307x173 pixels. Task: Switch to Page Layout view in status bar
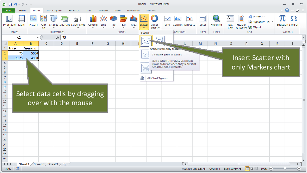click(252, 169)
